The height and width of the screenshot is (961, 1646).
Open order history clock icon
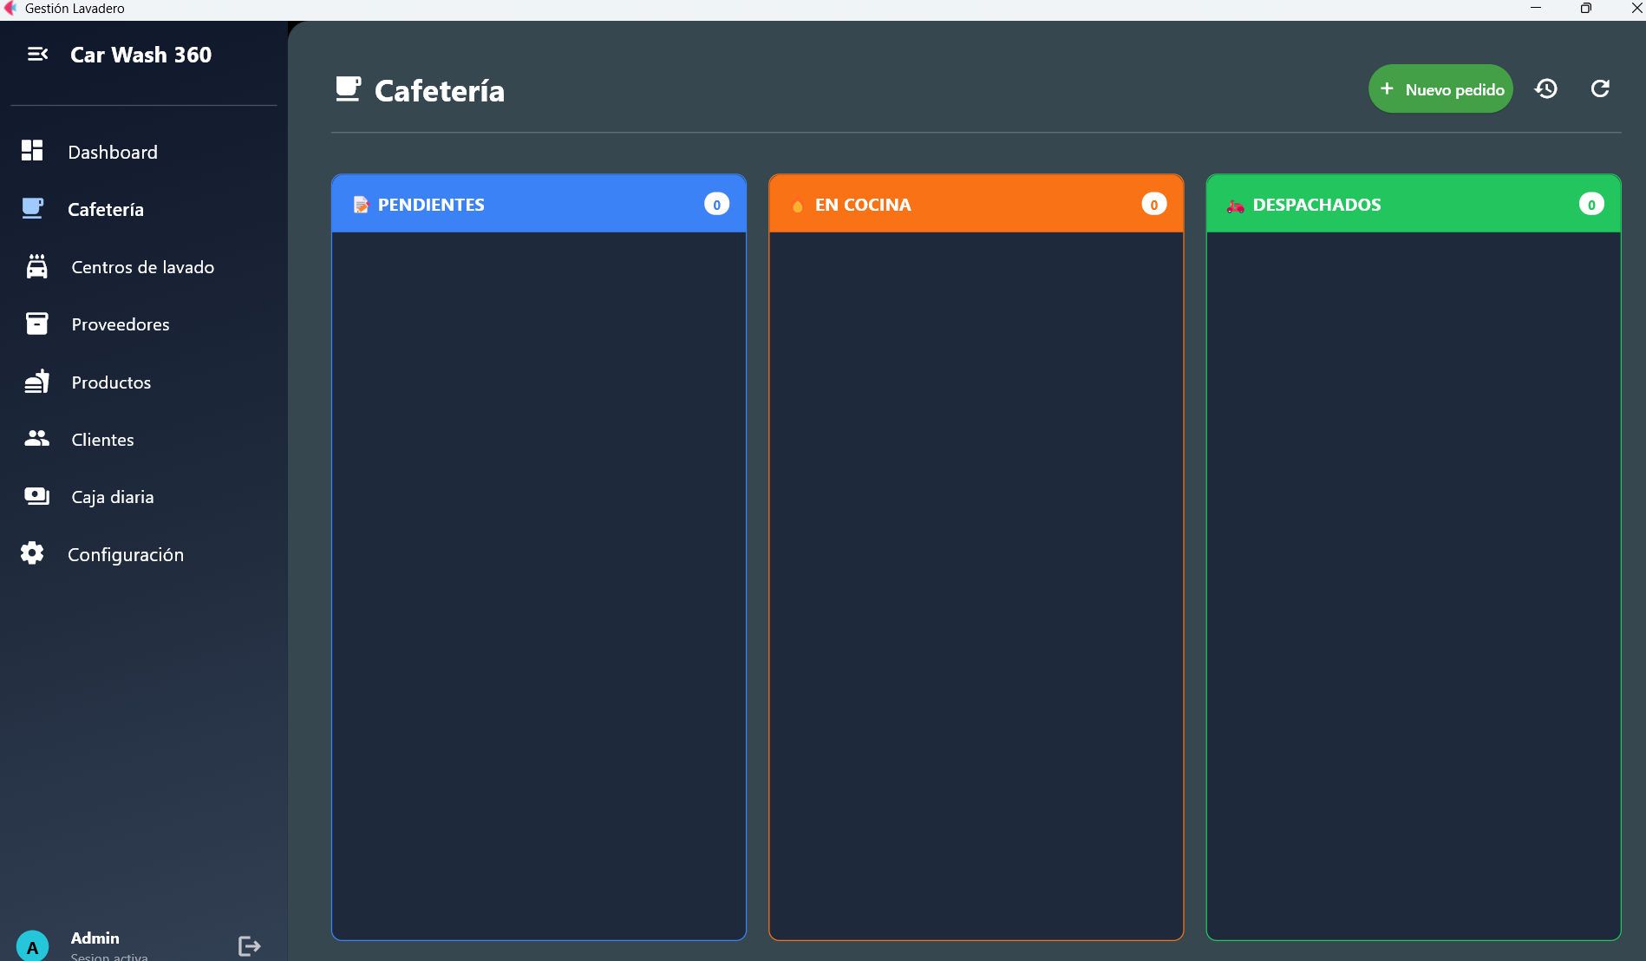1545,88
